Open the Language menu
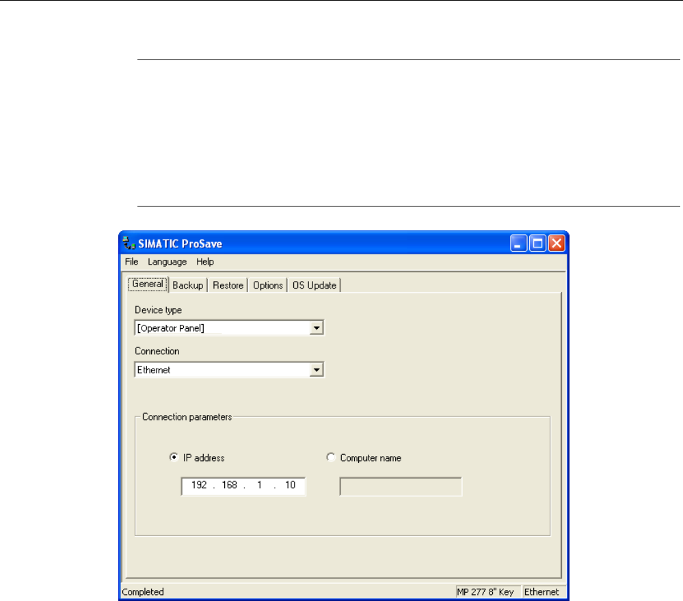 click(168, 262)
